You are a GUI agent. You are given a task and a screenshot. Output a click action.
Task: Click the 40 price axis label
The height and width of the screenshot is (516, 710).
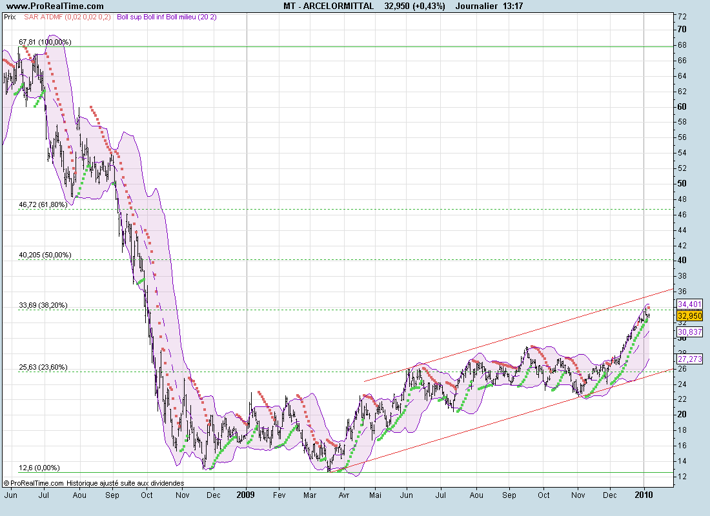tap(682, 261)
